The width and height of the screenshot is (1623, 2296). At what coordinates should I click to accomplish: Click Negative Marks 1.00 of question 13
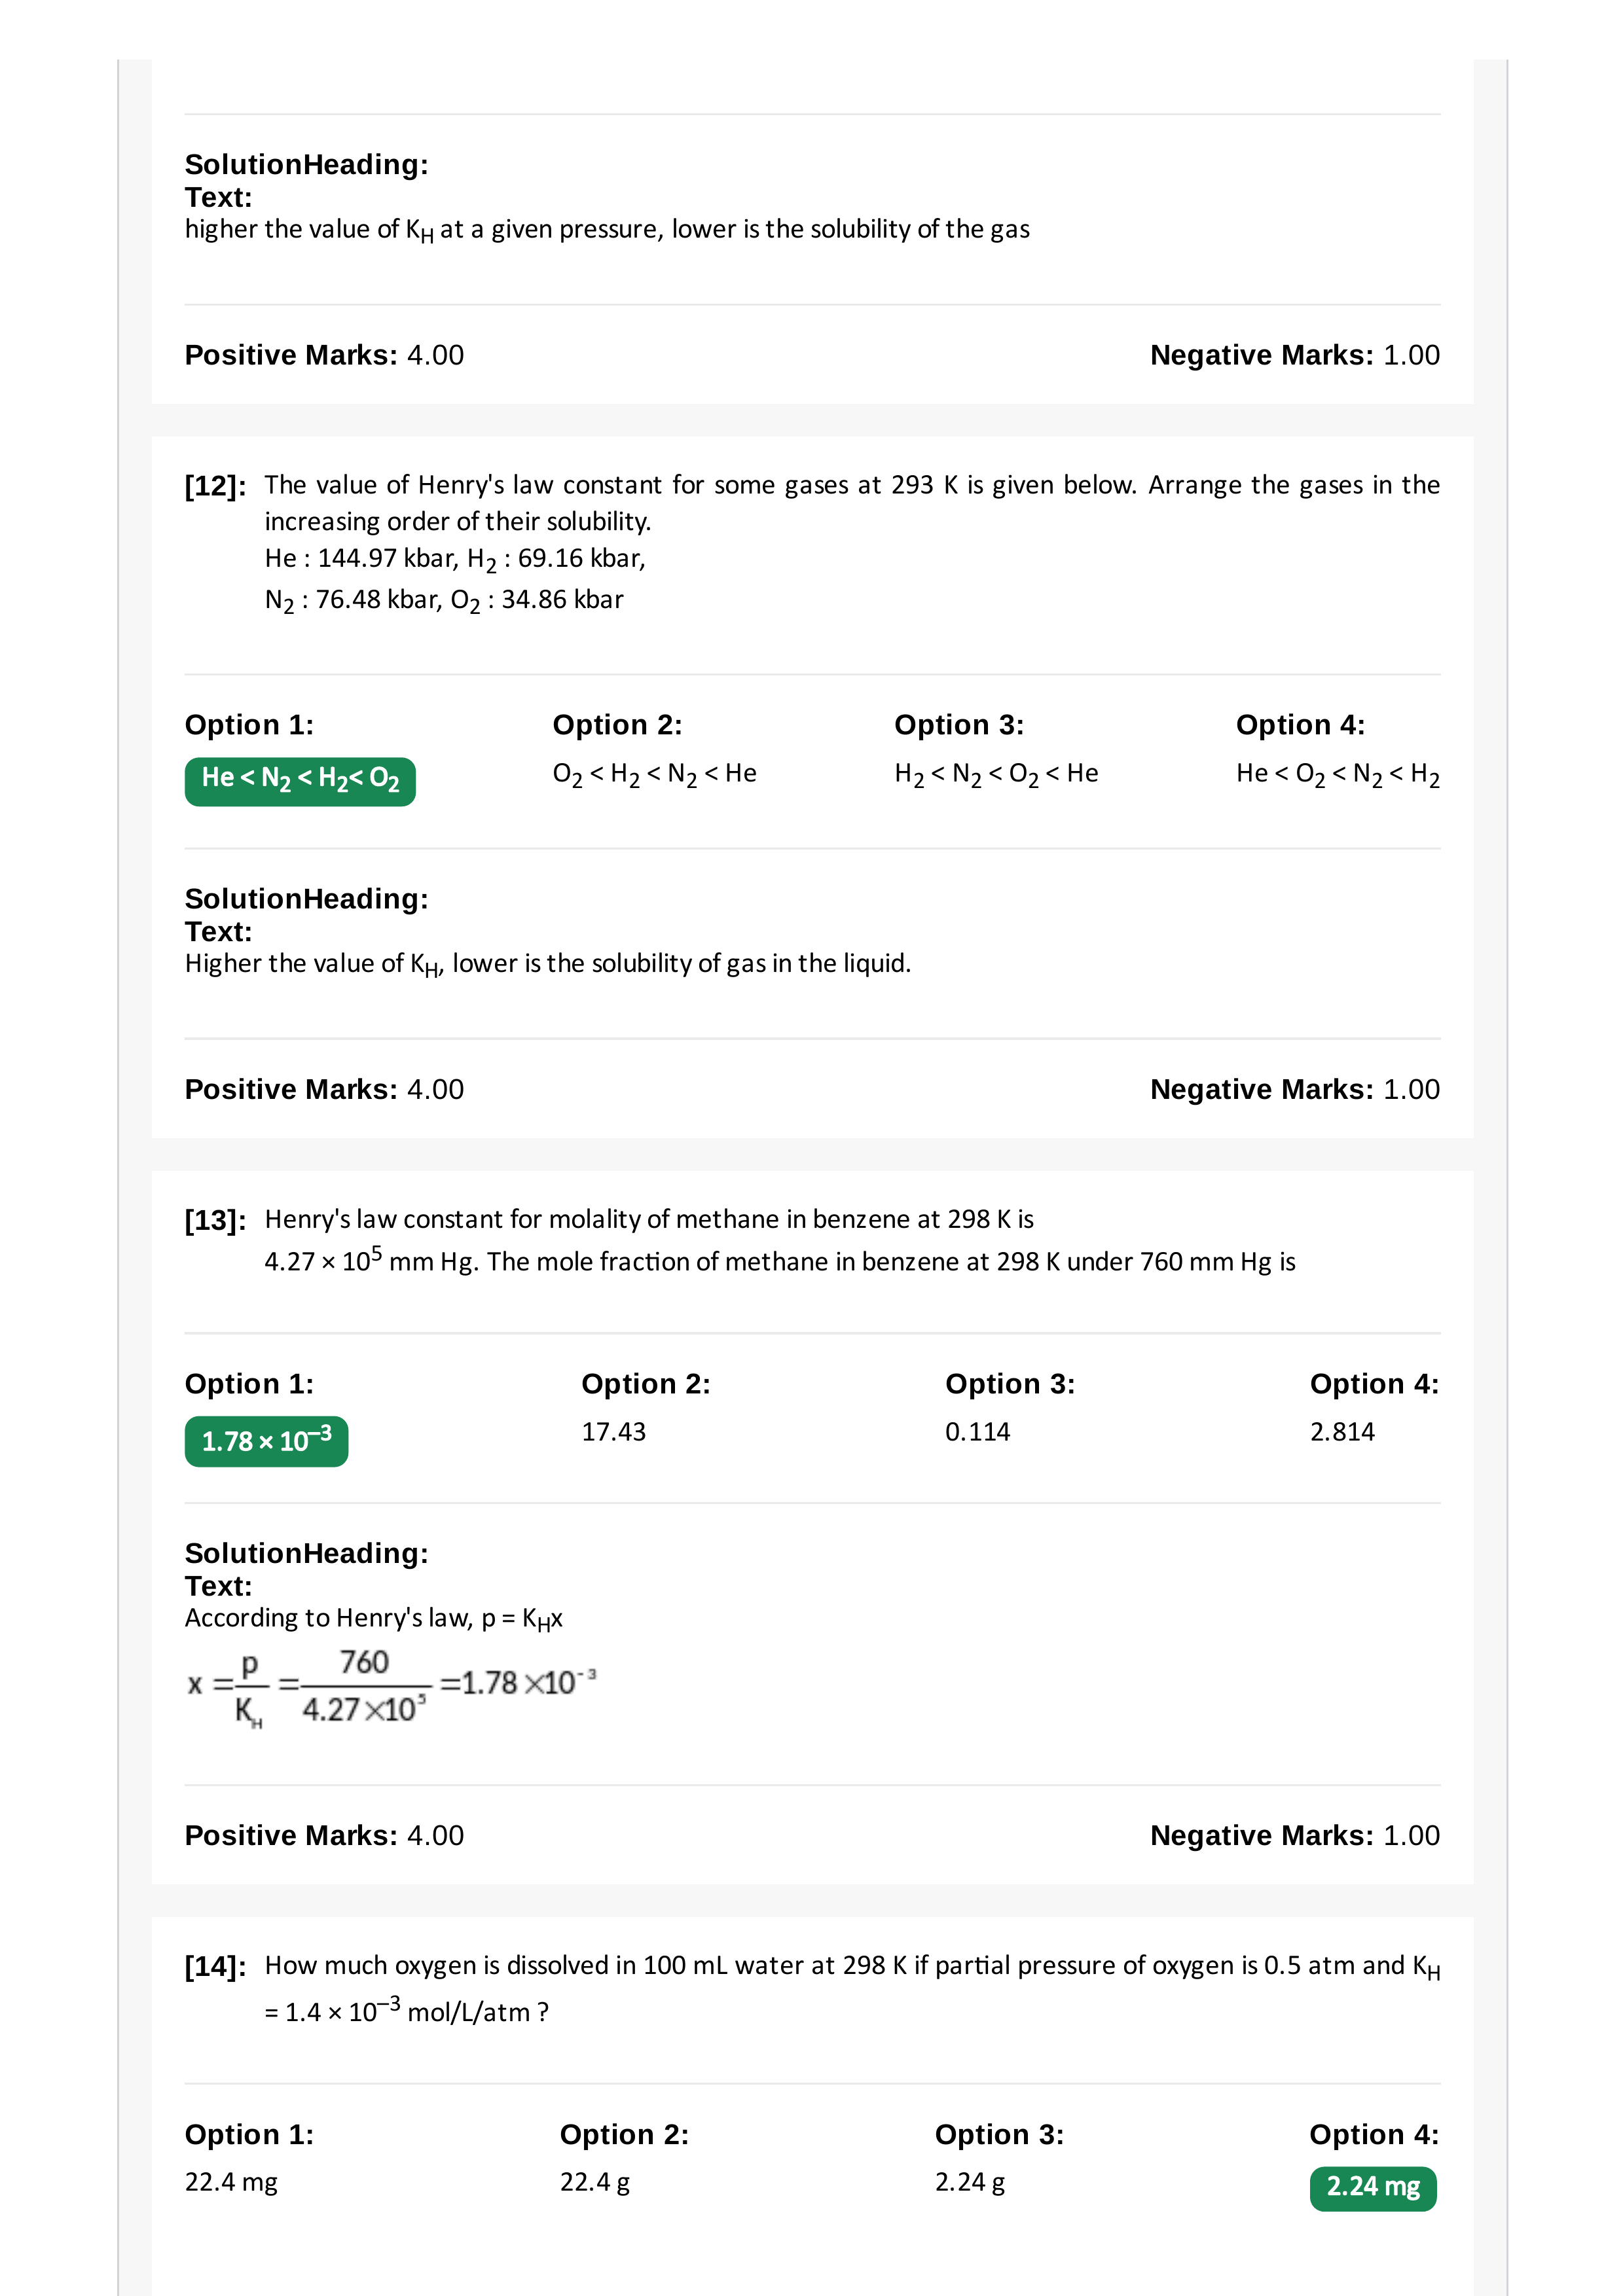coord(1295,1835)
